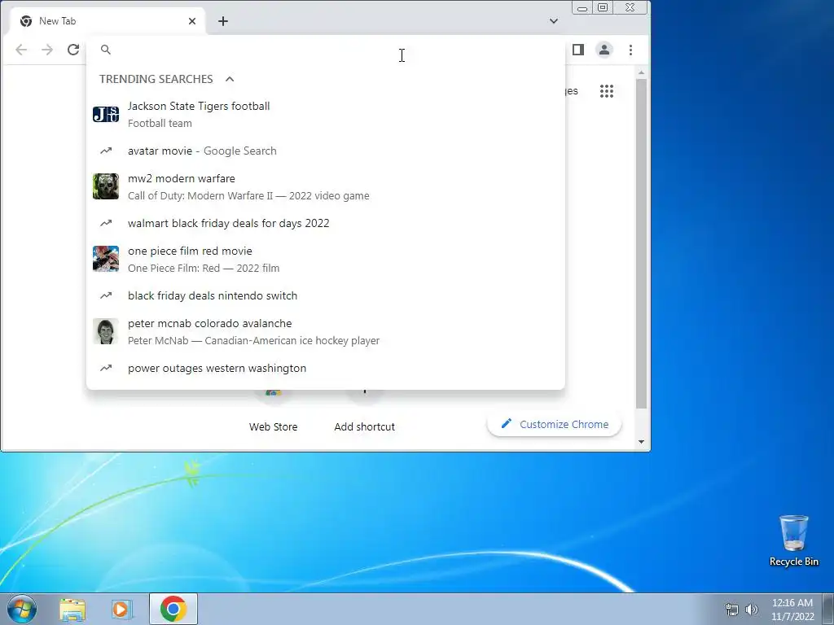Click the mw2 modern warfare thumbnail
The image size is (834, 625).
[106, 186]
